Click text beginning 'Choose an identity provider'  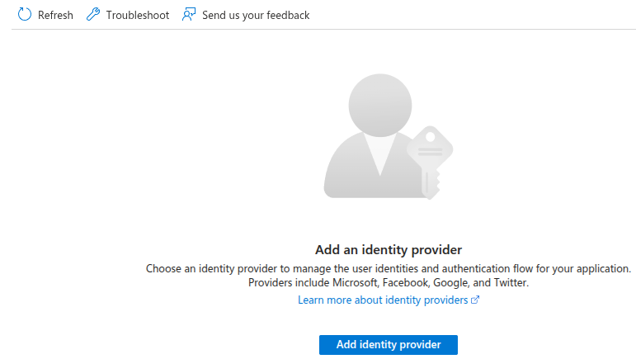click(389, 268)
